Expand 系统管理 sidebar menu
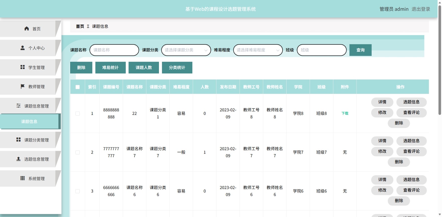The image size is (442, 217). (x=31, y=178)
